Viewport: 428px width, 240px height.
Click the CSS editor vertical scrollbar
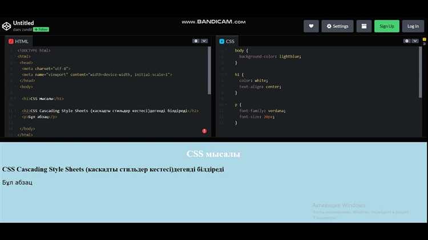coord(421,71)
